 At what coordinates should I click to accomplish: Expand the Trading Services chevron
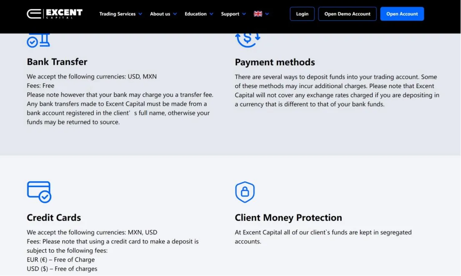140,14
